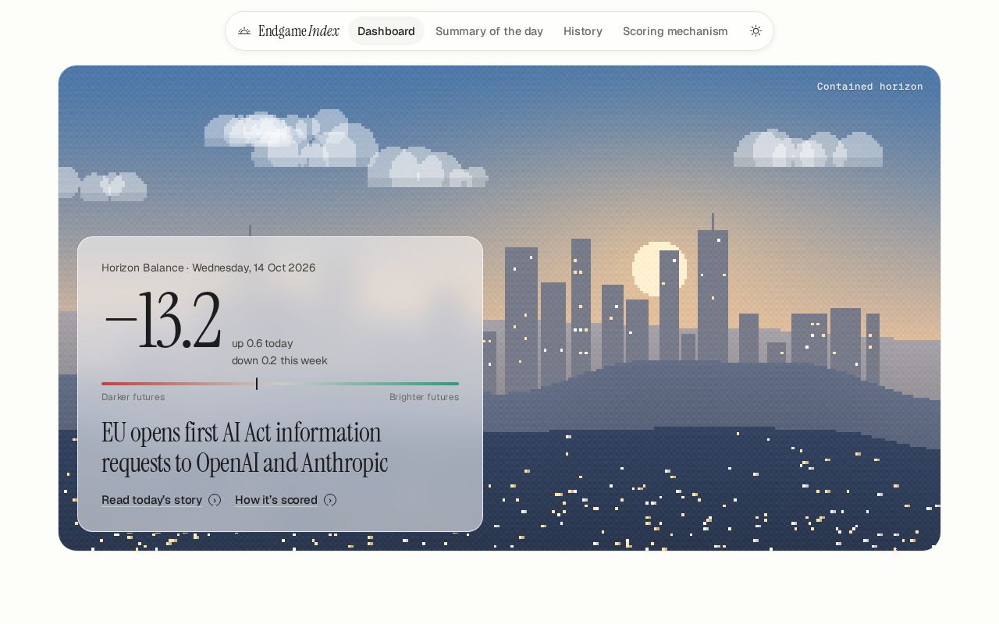Click the 'up 0.6 today' text
This screenshot has height=624, width=999.
(262, 343)
